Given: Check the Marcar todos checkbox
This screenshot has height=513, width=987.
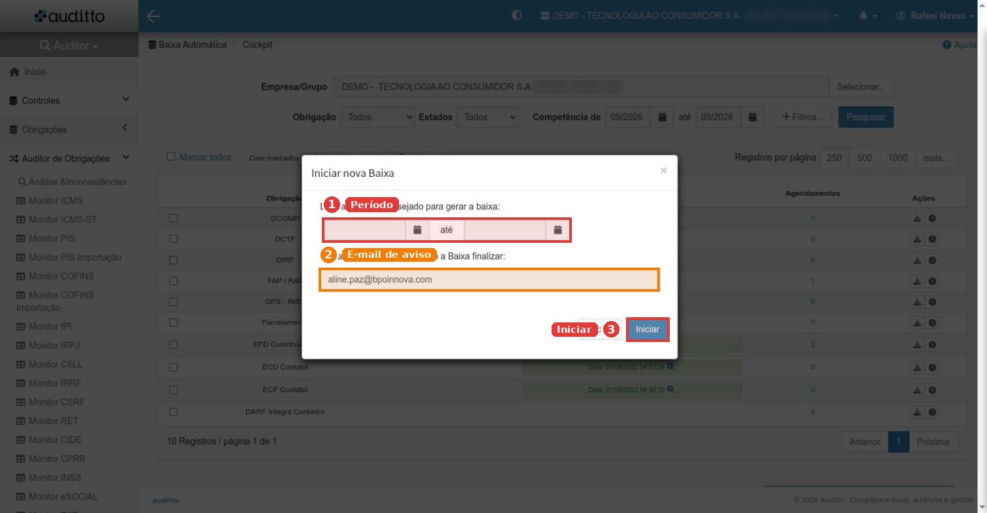Looking at the screenshot, I should (171, 157).
